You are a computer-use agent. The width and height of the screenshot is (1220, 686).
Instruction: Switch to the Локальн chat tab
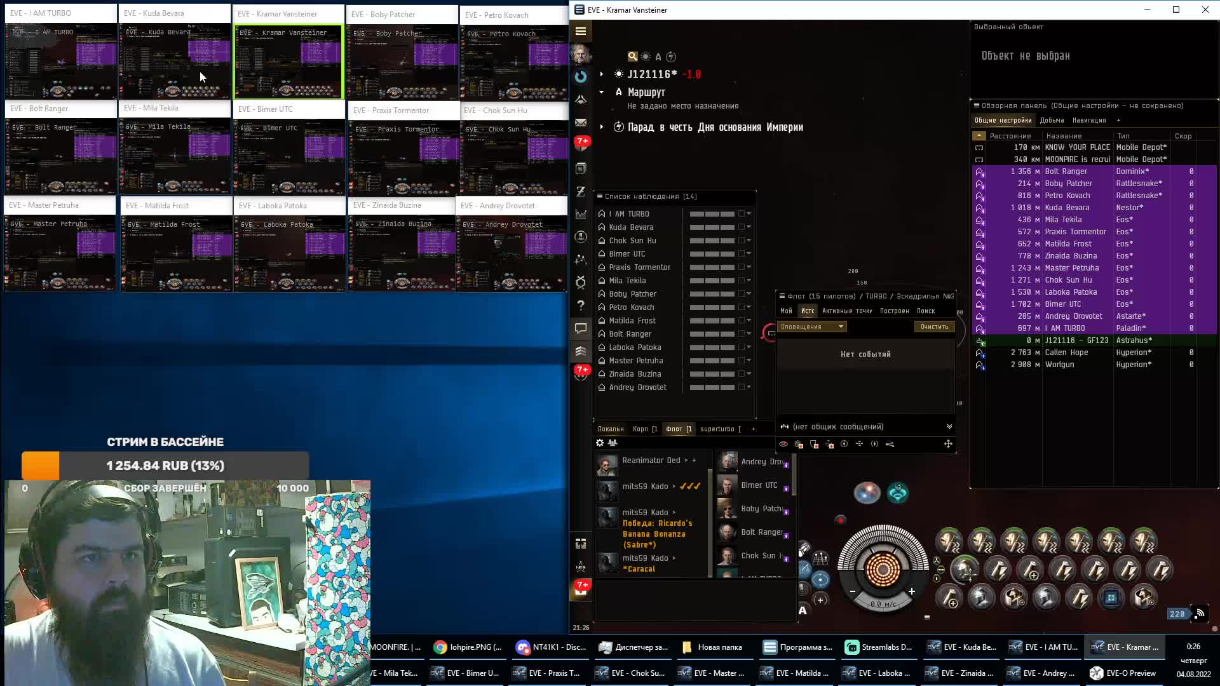click(611, 429)
